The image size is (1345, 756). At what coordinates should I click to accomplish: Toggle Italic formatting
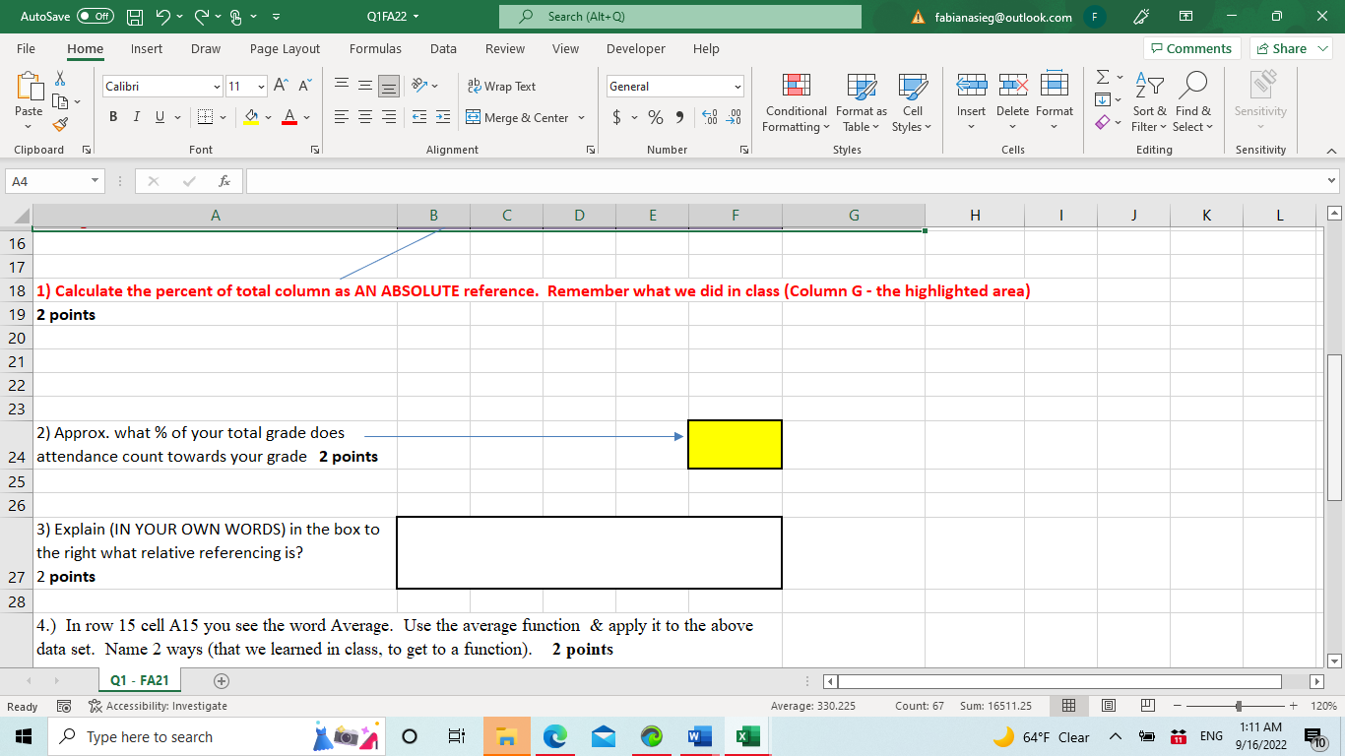coord(137,117)
